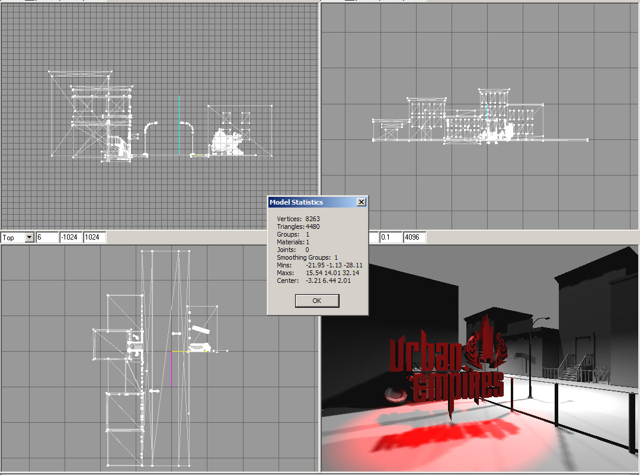
Task: Click the 4096 field for 3D viewport
Action: pos(414,237)
